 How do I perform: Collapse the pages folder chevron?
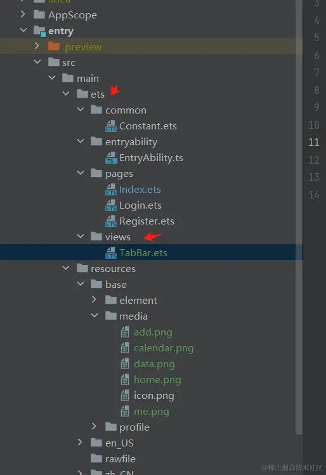[x=81, y=172]
